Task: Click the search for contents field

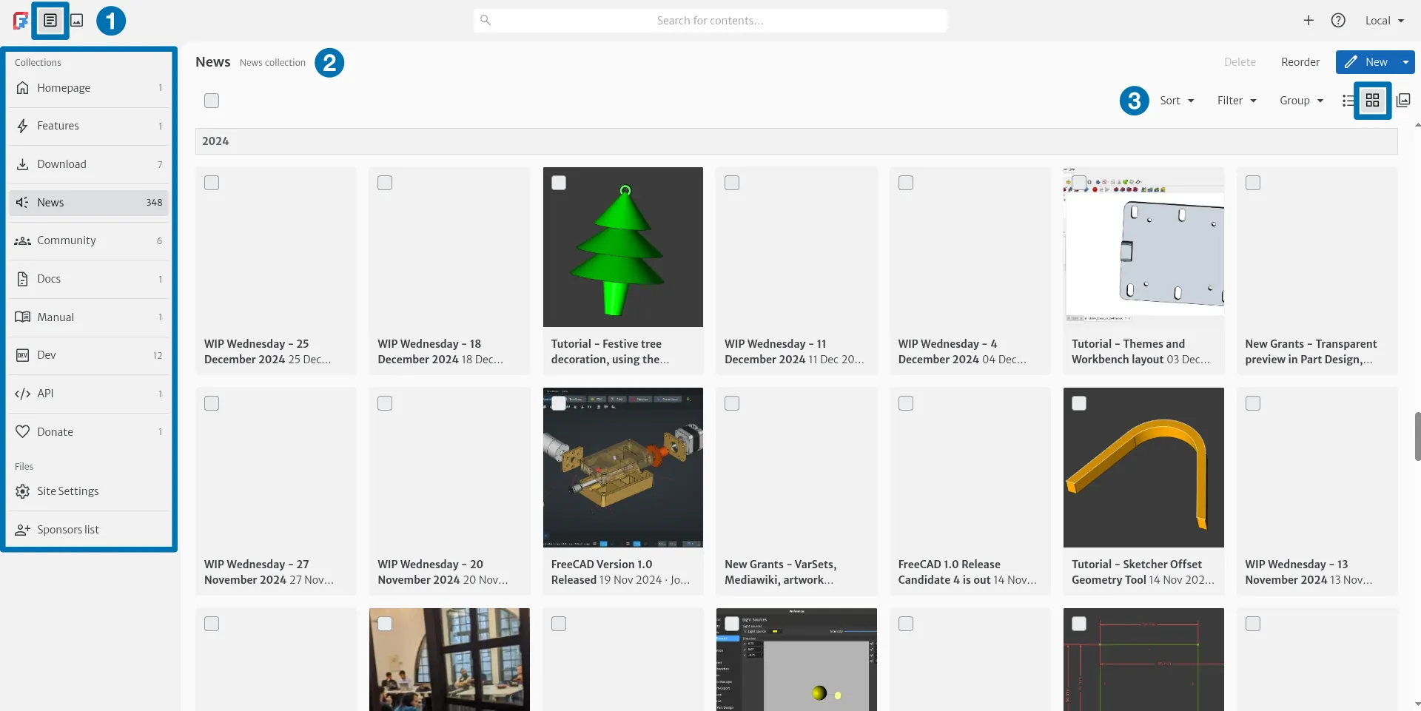Action: (x=710, y=21)
